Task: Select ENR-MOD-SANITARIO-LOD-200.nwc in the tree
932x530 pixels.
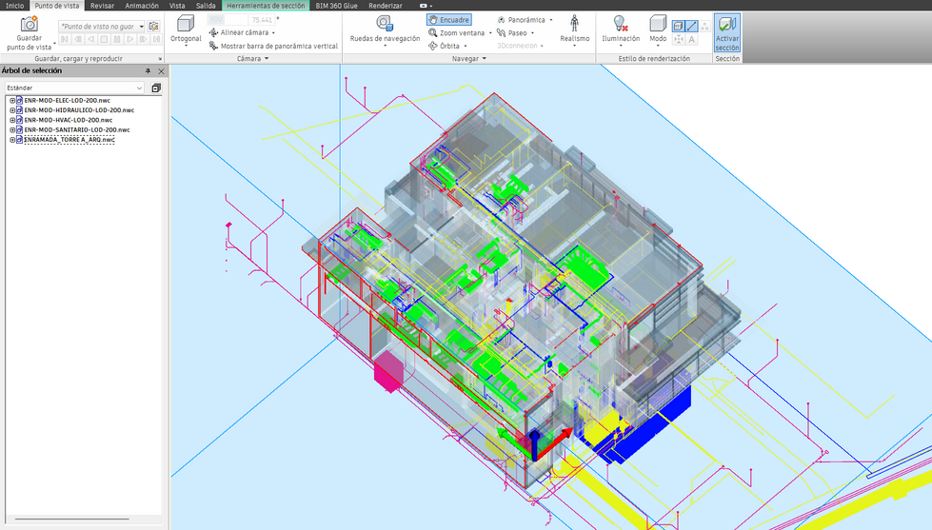Action: (77, 129)
